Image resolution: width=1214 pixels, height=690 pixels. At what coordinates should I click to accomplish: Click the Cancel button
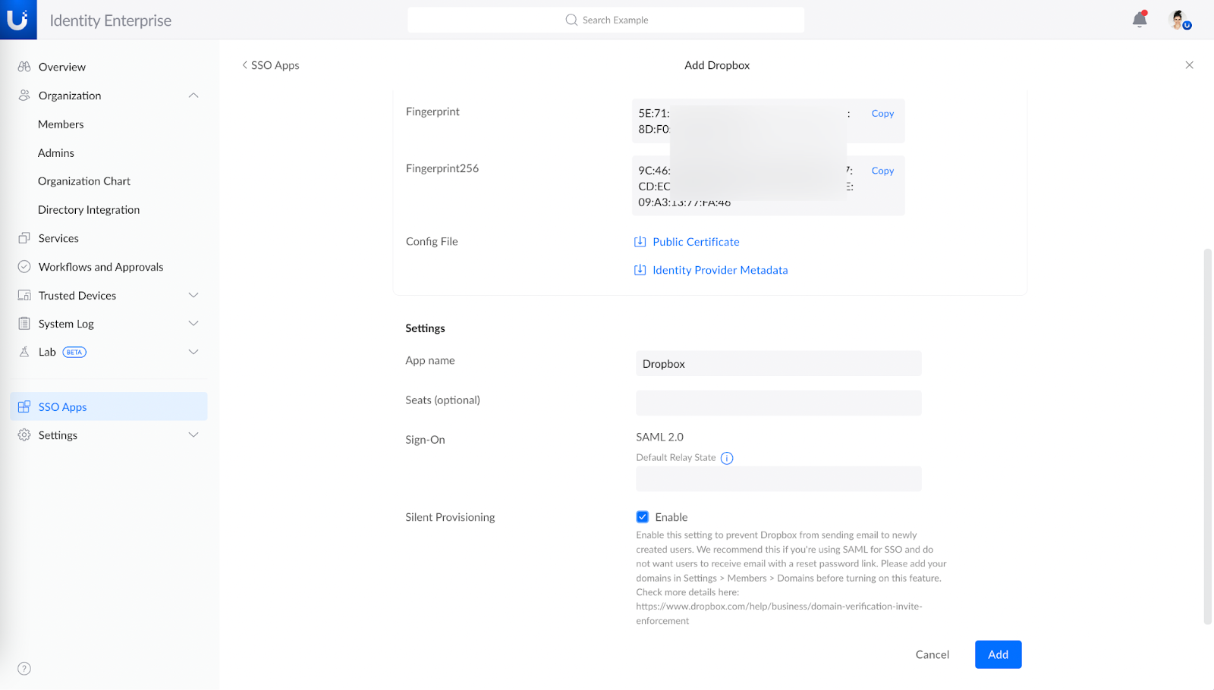click(x=932, y=654)
